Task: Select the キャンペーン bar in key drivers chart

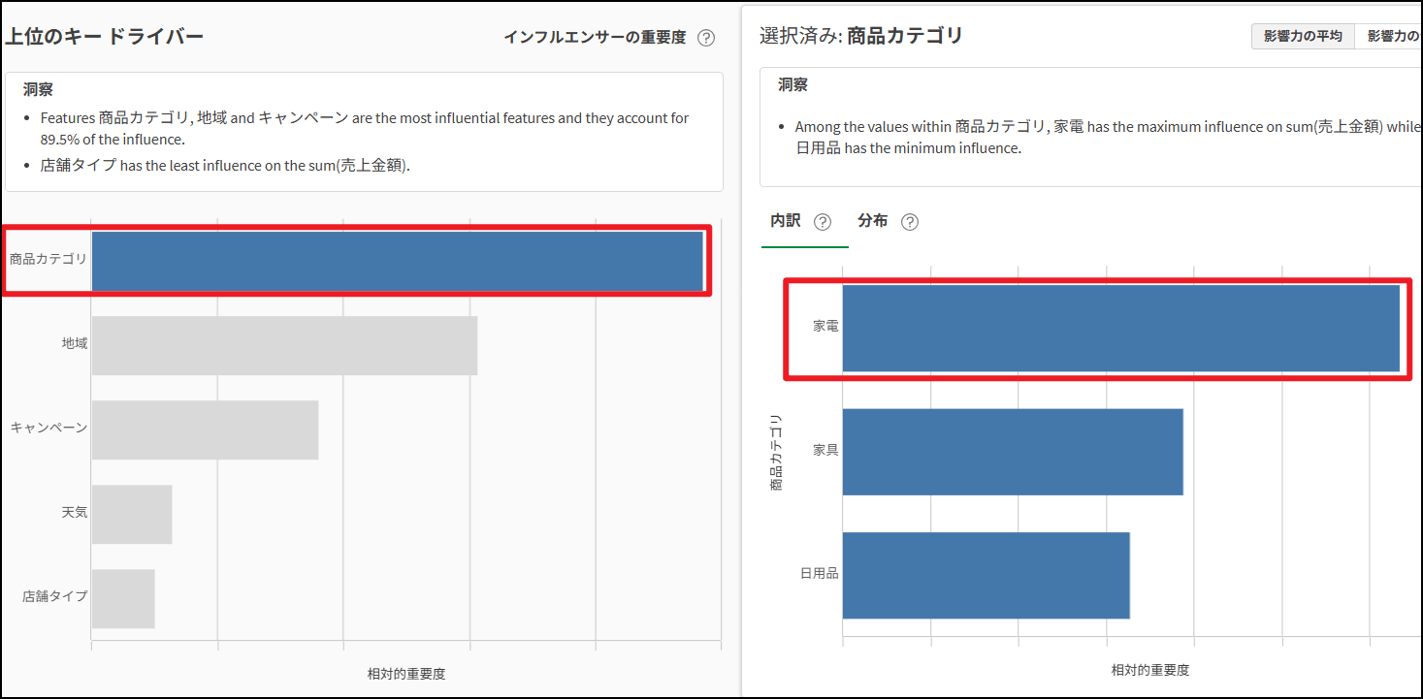Action: [x=205, y=429]
